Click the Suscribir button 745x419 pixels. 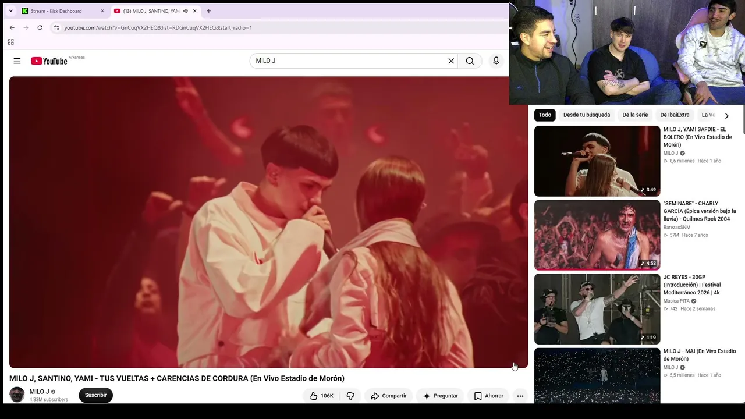[95, 395]
